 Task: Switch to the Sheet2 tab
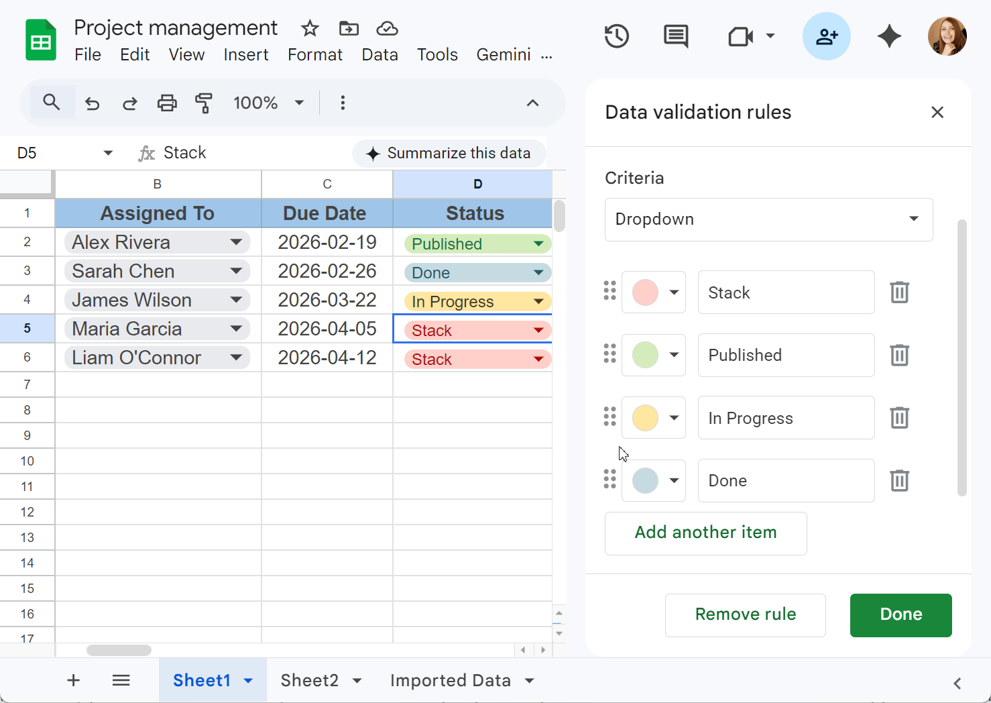[x=310, y=680]
